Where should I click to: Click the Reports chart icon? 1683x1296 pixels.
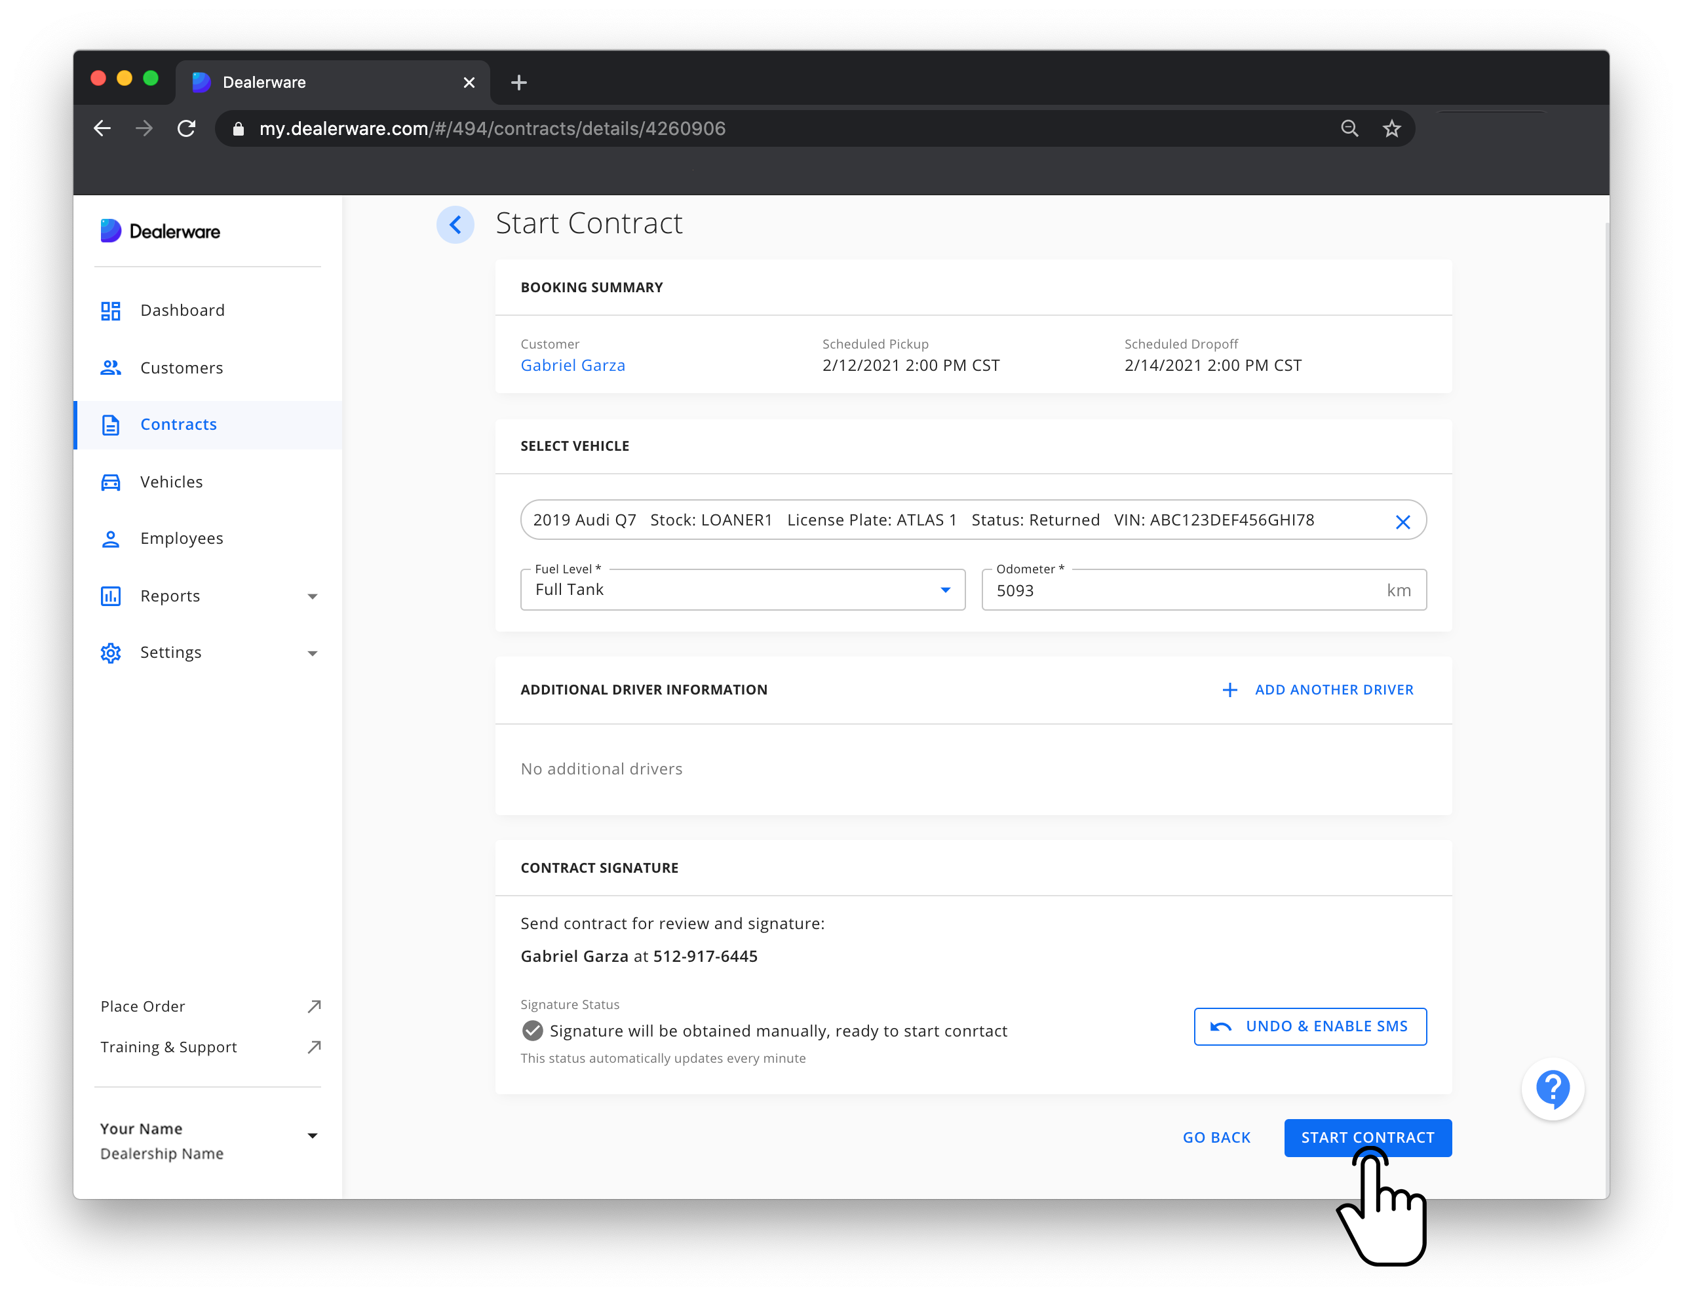[x=110, y=596]
